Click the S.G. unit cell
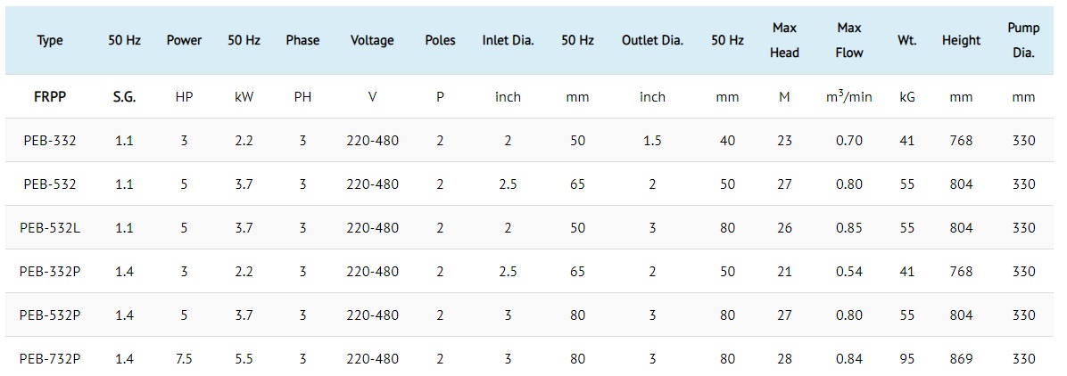Viewport: 1067px width, 376px height. [125, 96]
